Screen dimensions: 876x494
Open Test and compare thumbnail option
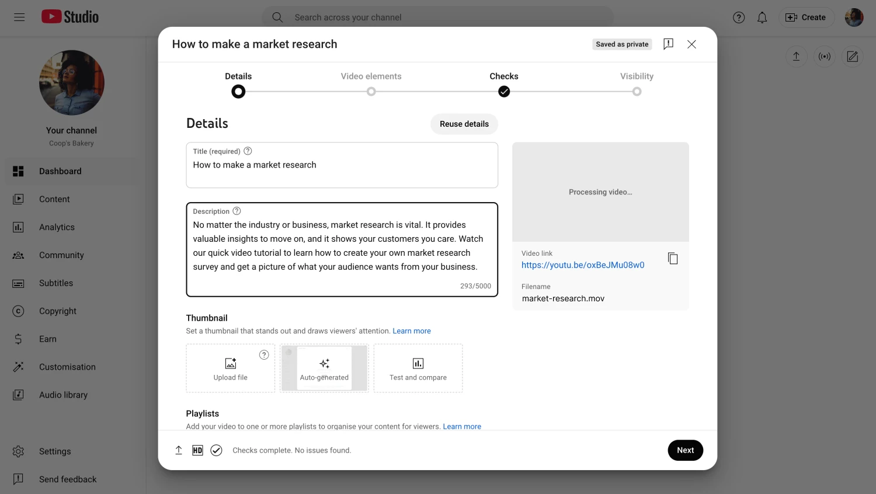[418, 368]
